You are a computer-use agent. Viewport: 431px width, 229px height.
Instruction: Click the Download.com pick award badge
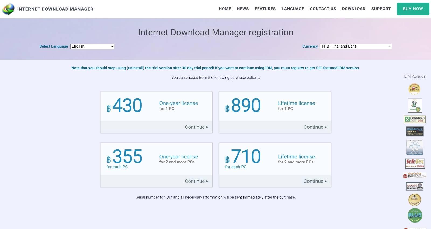tap(415, 119)
